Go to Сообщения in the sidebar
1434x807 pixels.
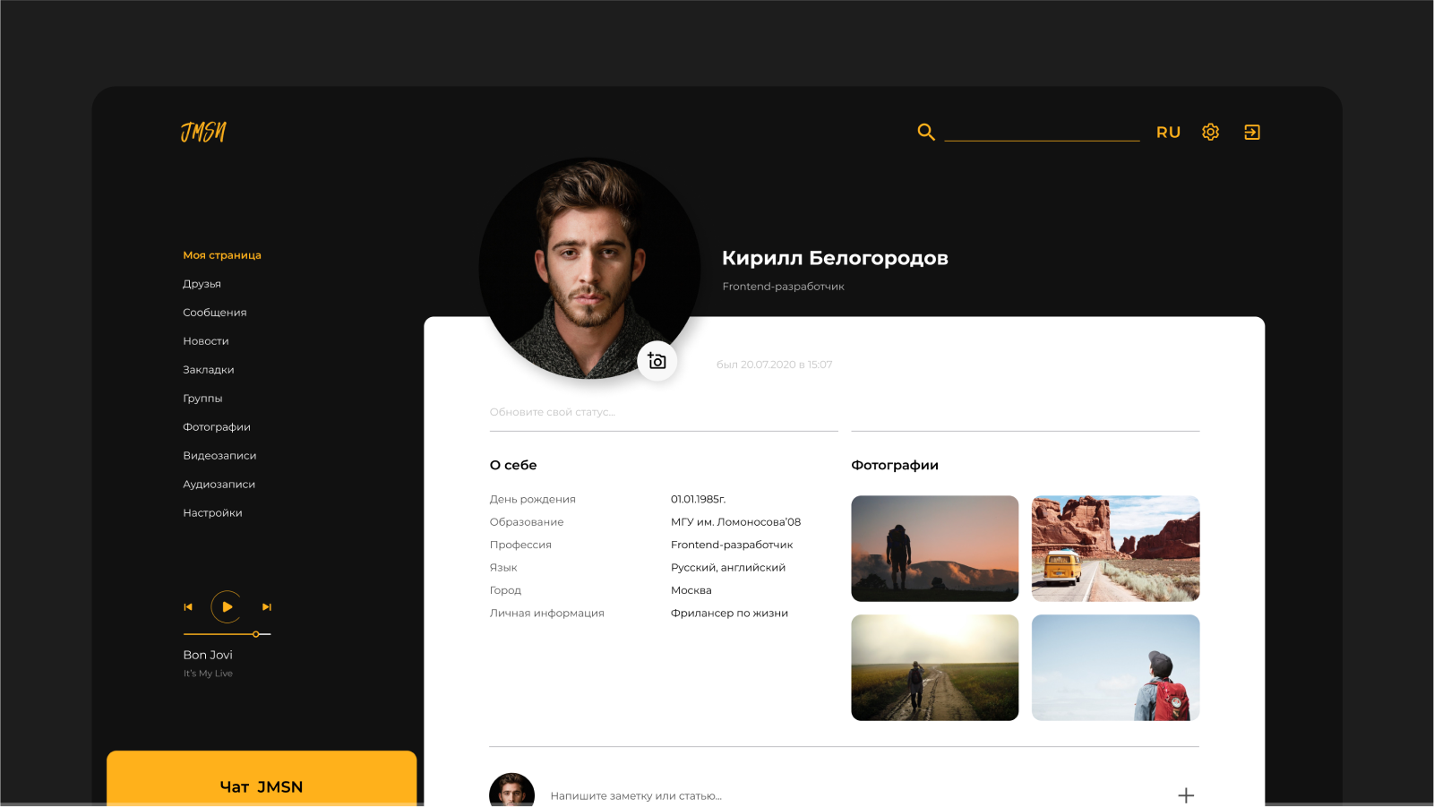point(214,313)
